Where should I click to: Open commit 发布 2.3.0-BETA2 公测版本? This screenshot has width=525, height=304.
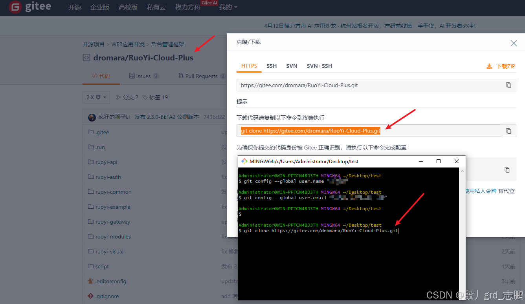click(x=167, y=117)
